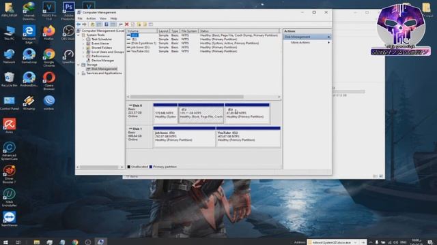Sort by the File System column header
This screenshot has width=437, height=245.
[189, 31]
